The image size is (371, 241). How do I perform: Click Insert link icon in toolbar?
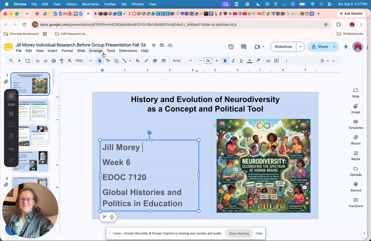(268, 61)
